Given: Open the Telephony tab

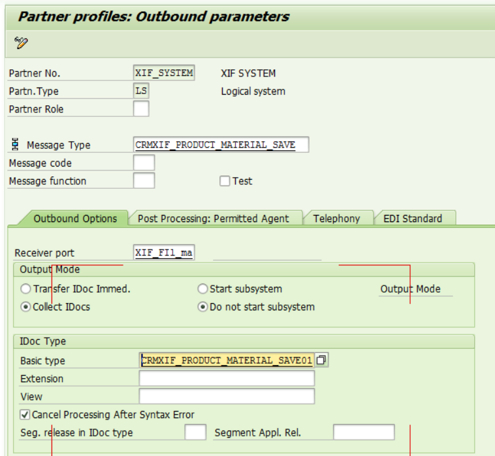Looking at the screenshot, I should click(336, 218).
